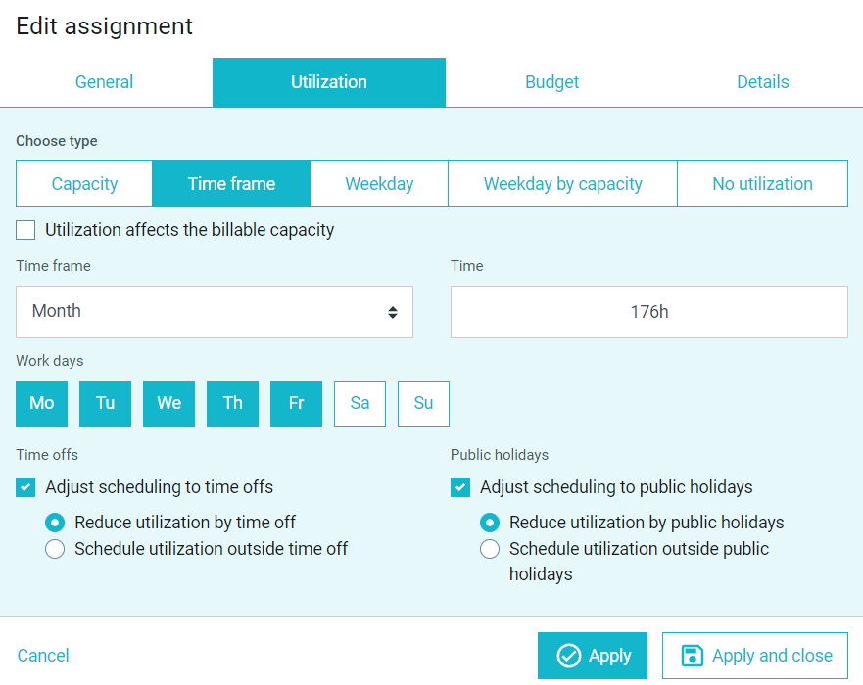
Task: Click the Time field showing 176h
Action: pyautogui.click(x=648, y=311)
